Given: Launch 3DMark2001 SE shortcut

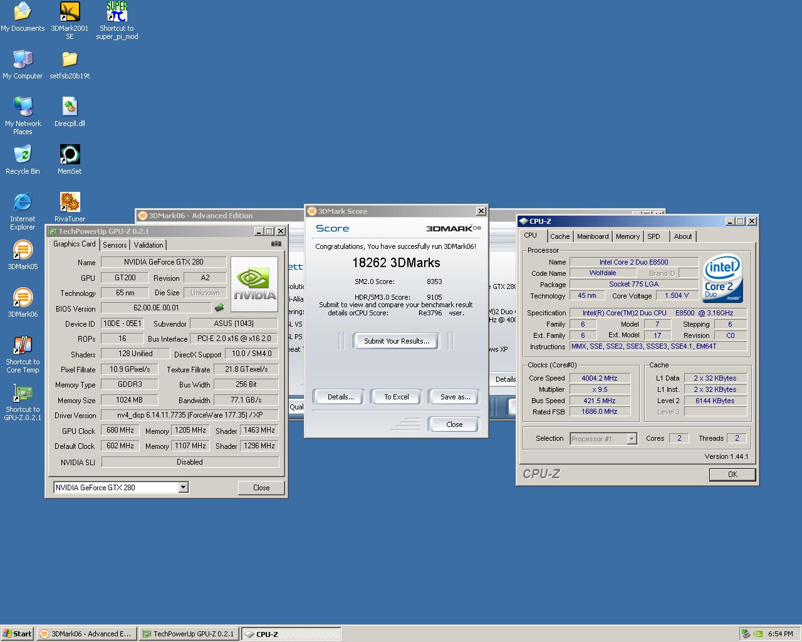Looking at the screenshot, I should click(x=70, y=21).
